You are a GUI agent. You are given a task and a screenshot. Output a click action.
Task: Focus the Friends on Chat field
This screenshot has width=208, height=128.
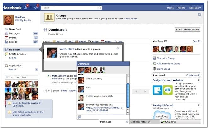21,77
